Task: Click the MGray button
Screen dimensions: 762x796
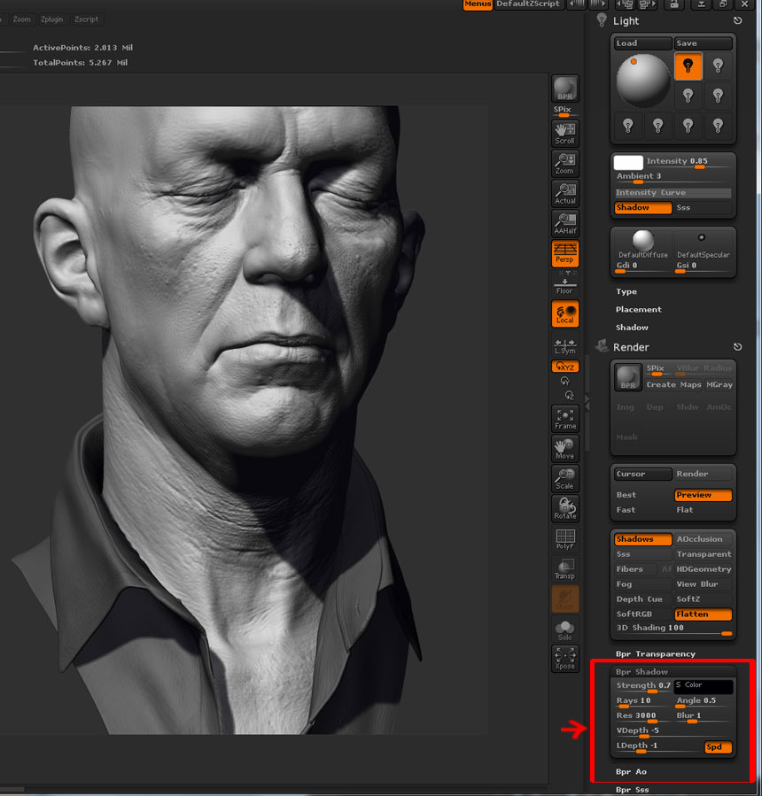Action: 719,385
